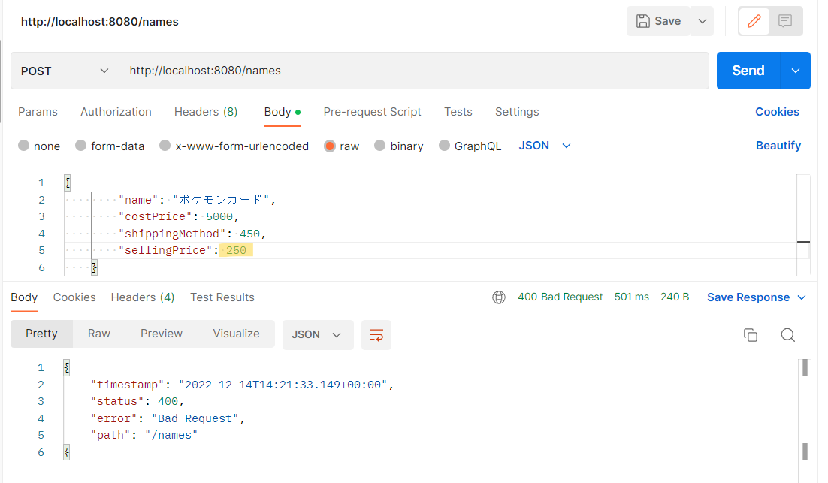
Task: Click the shippingMethod value 450
Action: [249, 234]
